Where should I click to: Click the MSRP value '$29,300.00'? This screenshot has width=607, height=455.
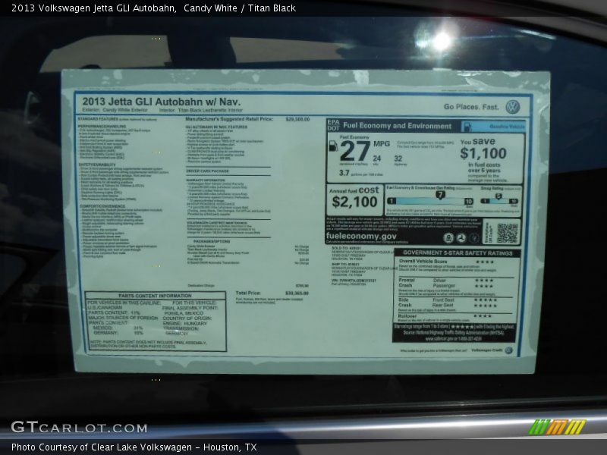tap(297, 119)
